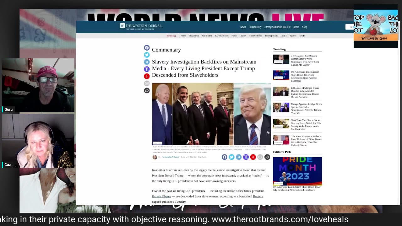Share on Facebook icon beside article date
This screenshot has width=402, height=226.
pyautogui.click(x=224, y=157)
